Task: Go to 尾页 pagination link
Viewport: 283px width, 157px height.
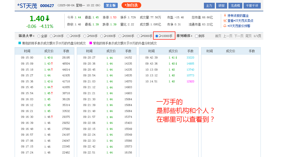Action: tap(249, 36)
